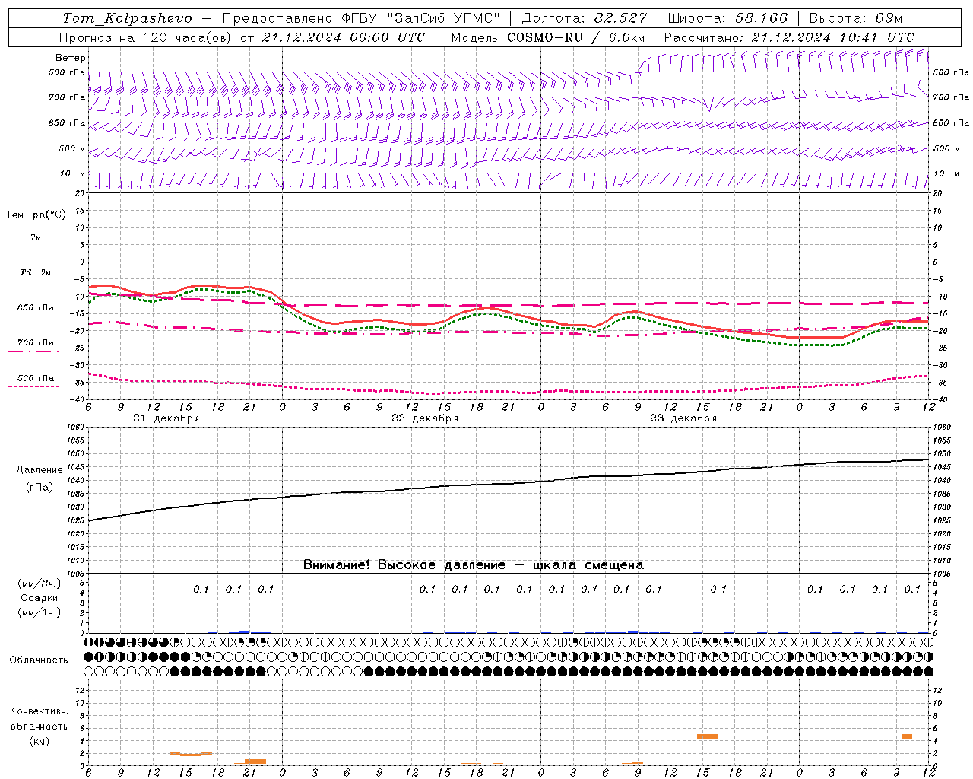Click the "(мм/3ч.)" precipitation unit label

click(40, 583)
